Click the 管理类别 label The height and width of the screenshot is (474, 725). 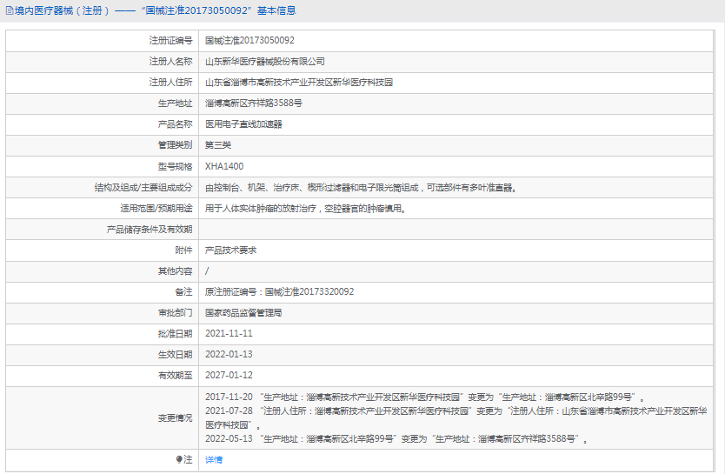point(175,145)
